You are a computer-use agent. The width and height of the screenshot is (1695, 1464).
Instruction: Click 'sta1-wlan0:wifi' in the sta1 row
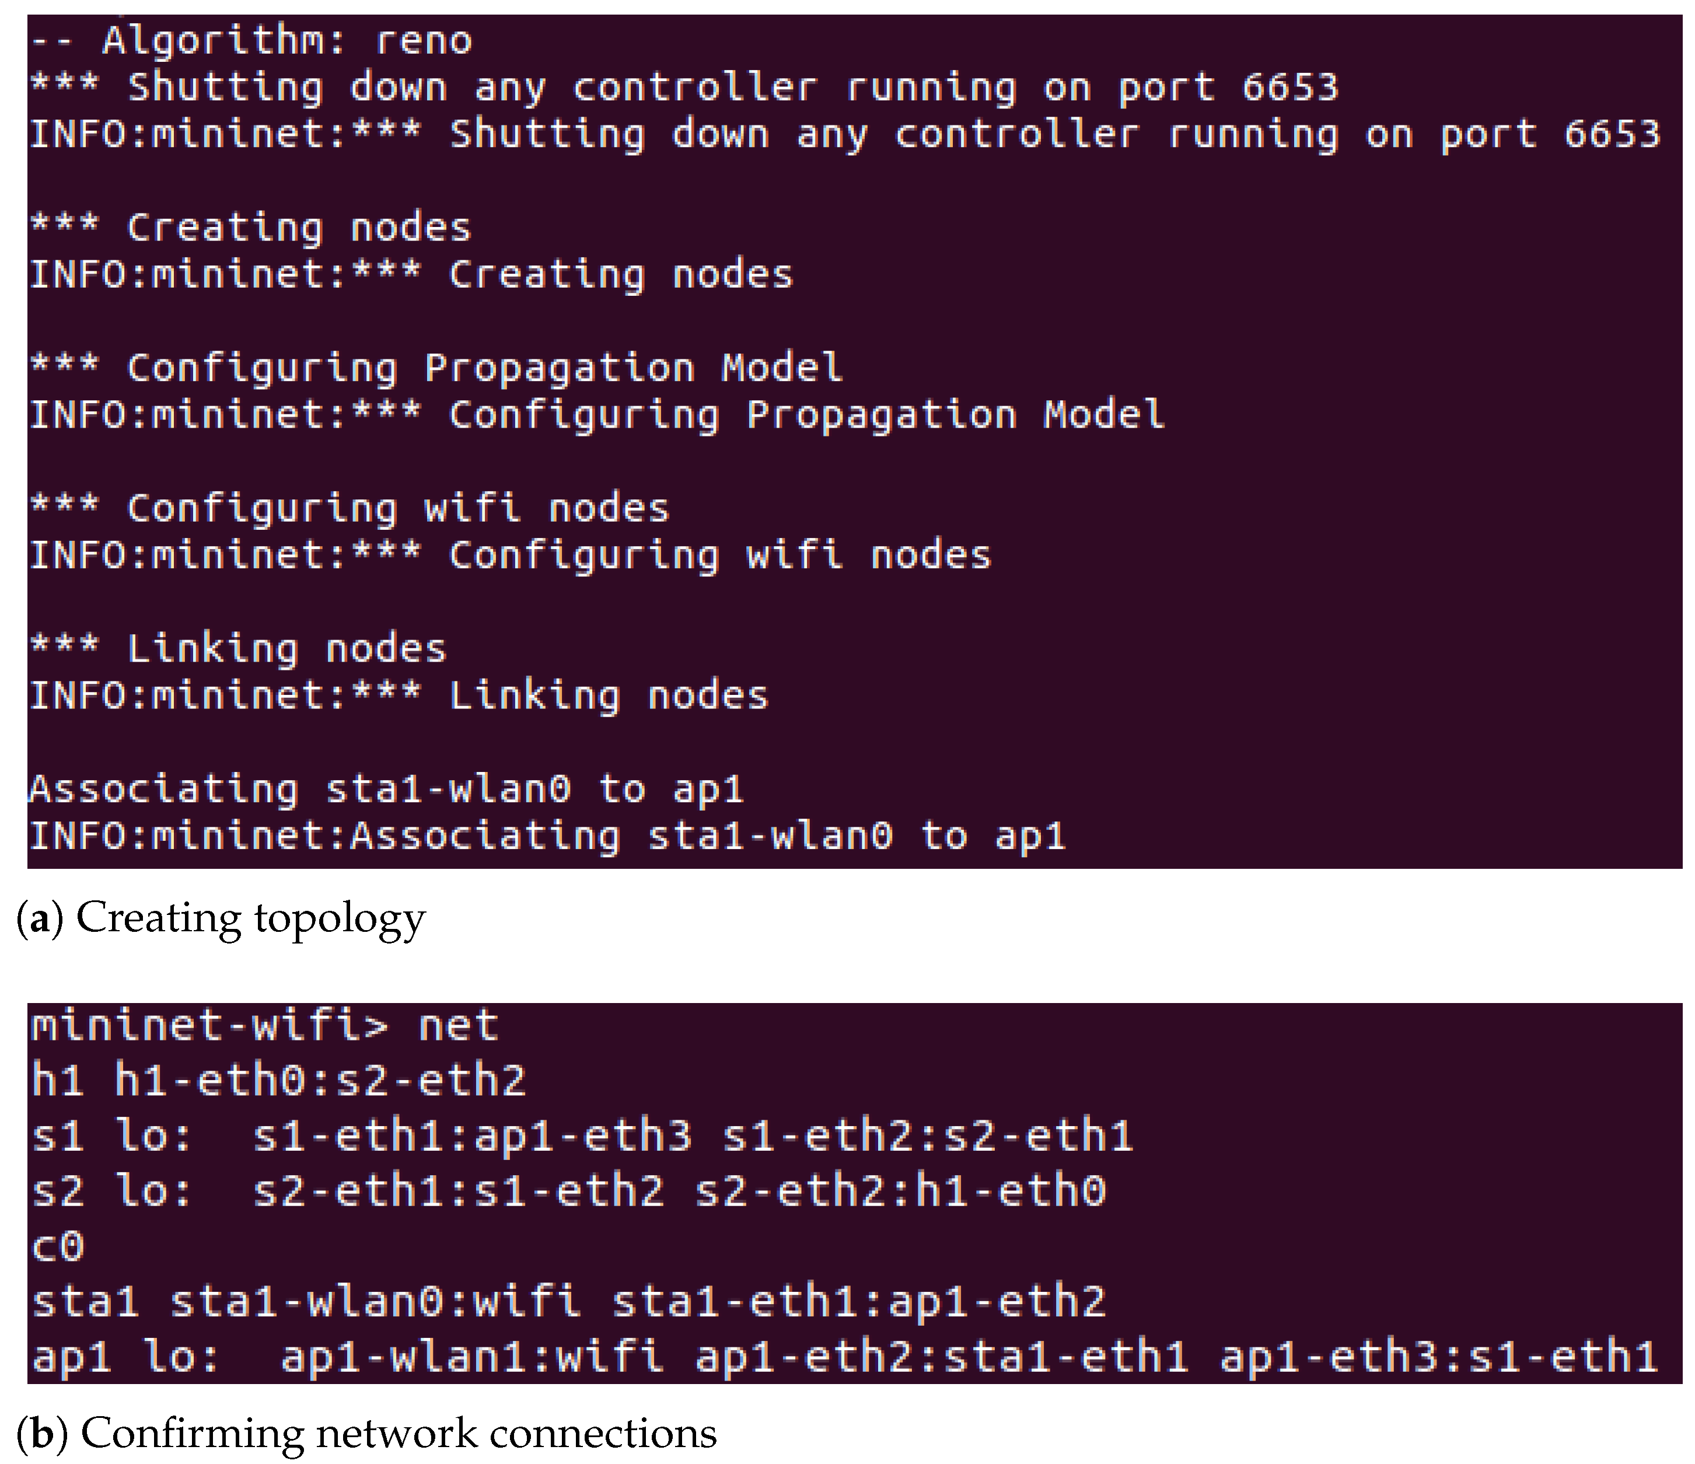click(375, 1301)
